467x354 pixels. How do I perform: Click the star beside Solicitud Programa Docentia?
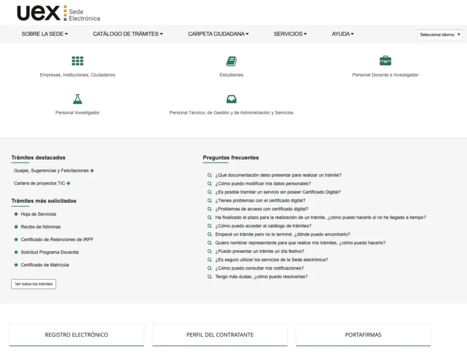click(16, 252)
